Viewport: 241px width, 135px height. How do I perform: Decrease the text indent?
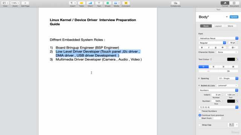point(208,71)
